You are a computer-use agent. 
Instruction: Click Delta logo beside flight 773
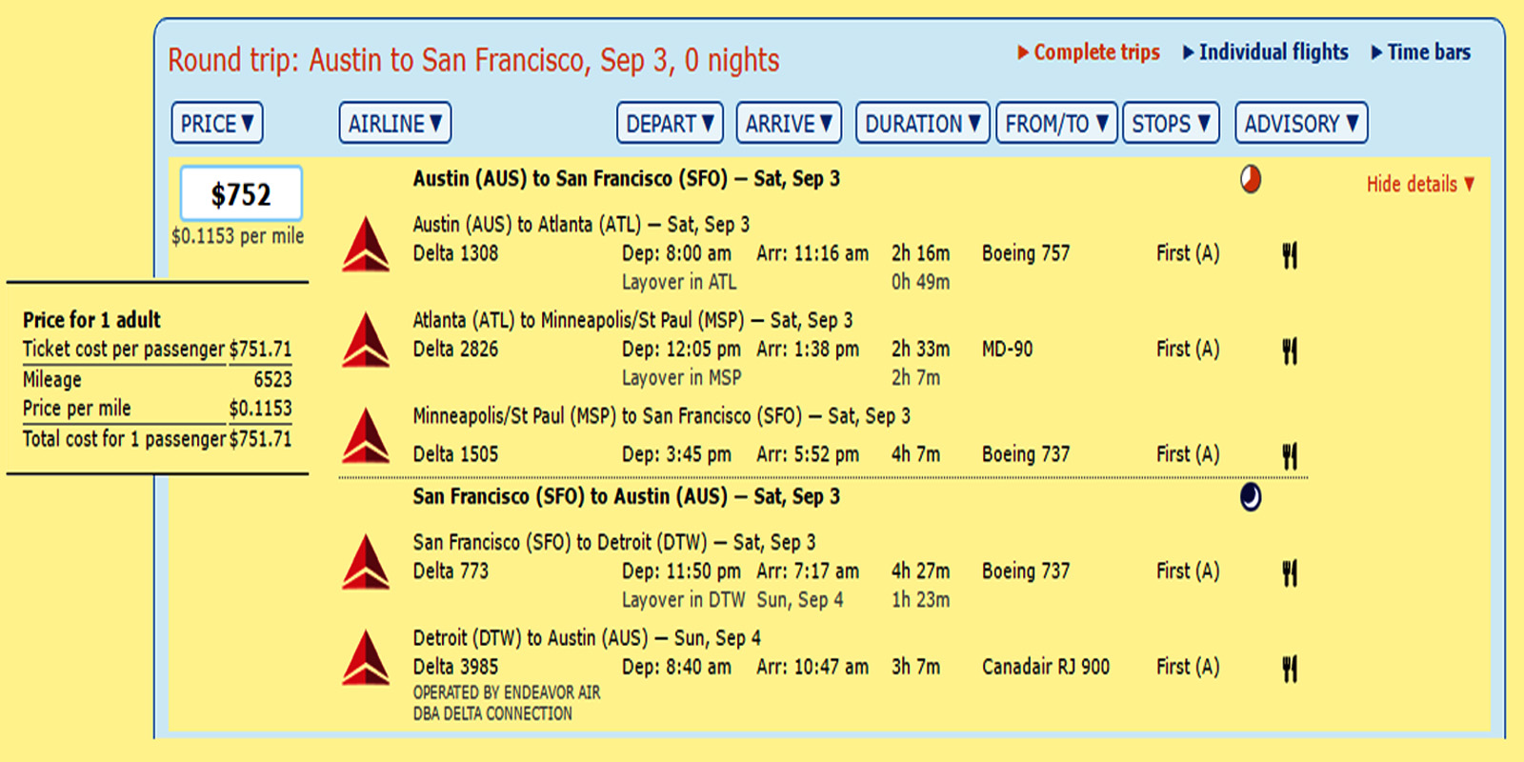point(366,562)
